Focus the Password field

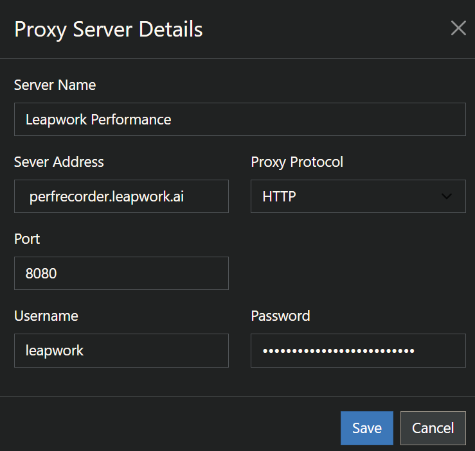358,351
